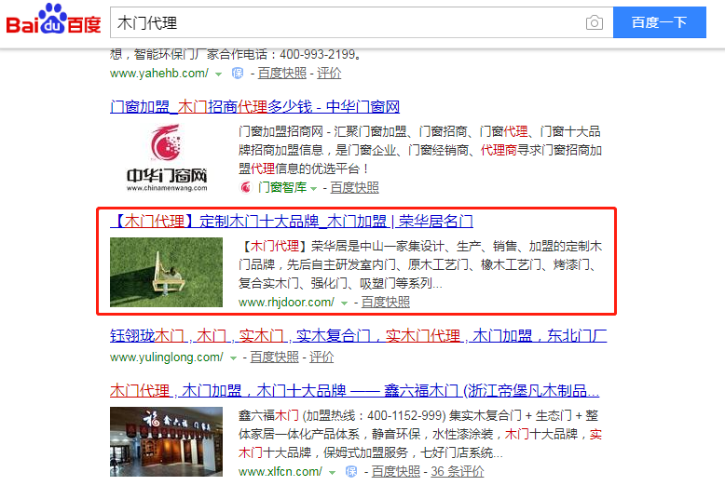The width and height of the screenshot is (725, 499).
Task: Open 百度快照 for 门窗智库 result
Action: 355,187
